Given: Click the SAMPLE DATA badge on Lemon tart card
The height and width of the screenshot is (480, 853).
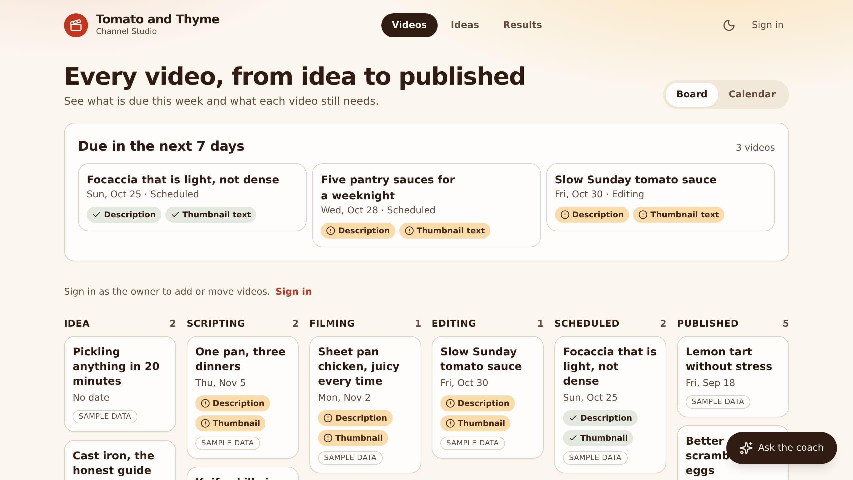Looking at the screenshot, I should click(718, 402).
